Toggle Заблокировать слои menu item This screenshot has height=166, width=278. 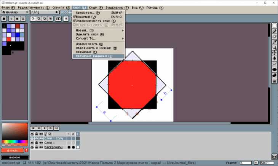pyautogui.click(x=98, y=21)
